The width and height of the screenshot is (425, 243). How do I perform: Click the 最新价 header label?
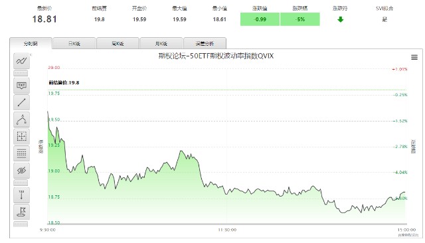click(44, 9)
